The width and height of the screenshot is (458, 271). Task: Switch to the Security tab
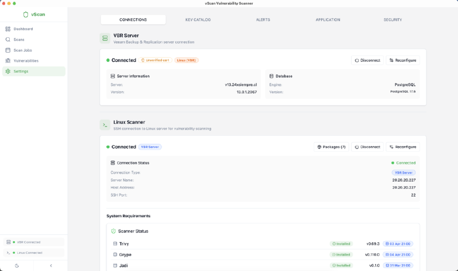[393, 19]
